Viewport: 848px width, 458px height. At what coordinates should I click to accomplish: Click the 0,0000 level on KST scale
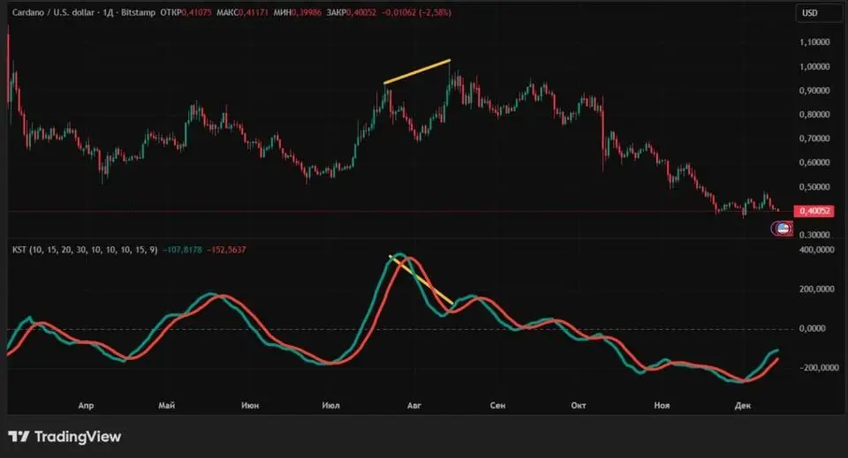coord(816,328)
